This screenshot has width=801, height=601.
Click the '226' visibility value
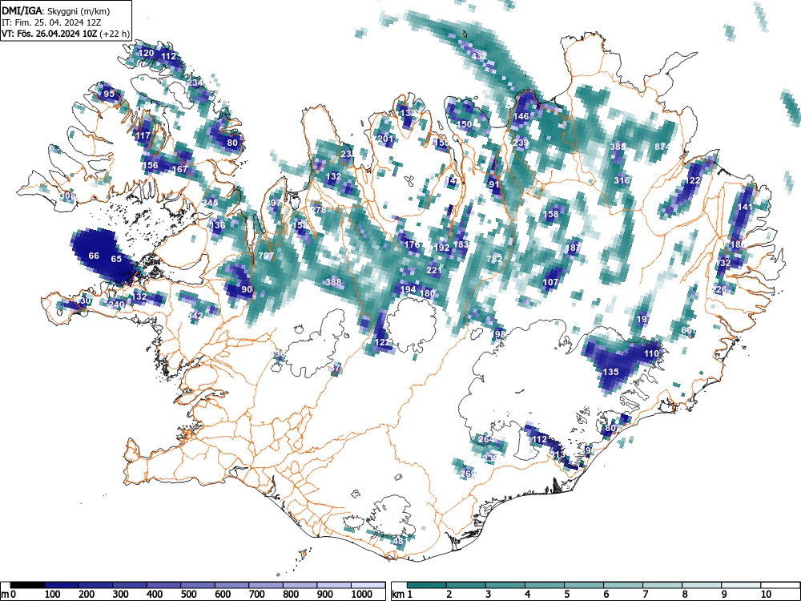pyautogui.click(x=719, y=290)
